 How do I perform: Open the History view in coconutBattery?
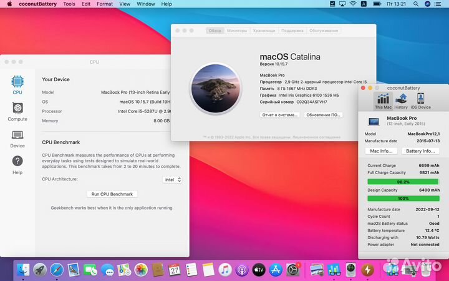401,101
